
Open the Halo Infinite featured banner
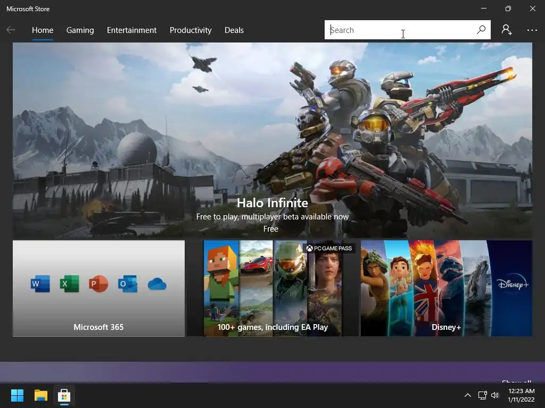coord(272,140)
